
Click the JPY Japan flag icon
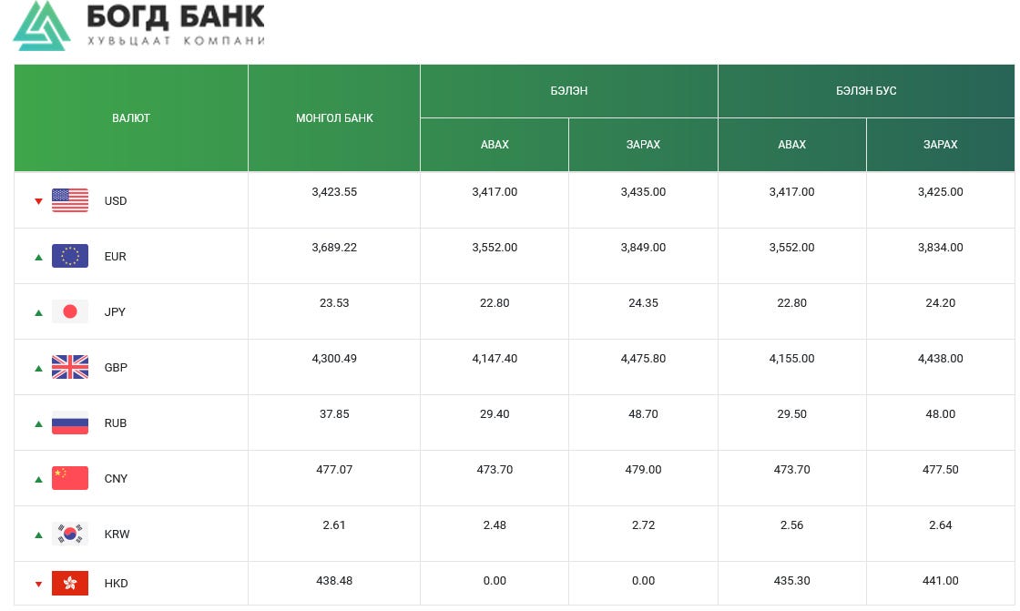(70, 311)
